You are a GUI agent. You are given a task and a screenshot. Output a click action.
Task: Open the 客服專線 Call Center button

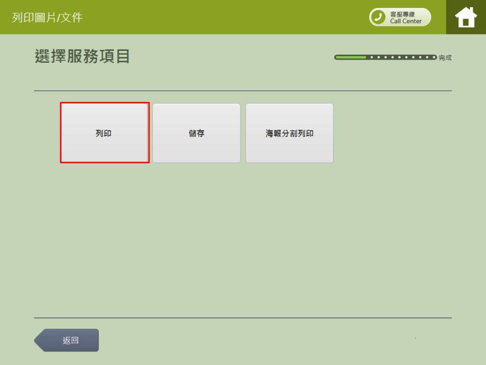(x=400, y=17)
